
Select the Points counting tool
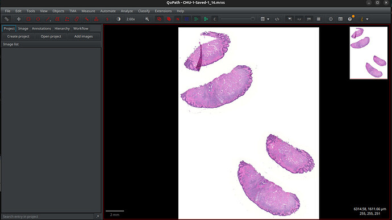click(x=96, y=19)
